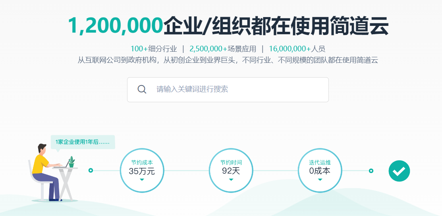This screenshot has width=442, height=216.
Task: Click the 16,000,000+人员 text
Action: 297,49
